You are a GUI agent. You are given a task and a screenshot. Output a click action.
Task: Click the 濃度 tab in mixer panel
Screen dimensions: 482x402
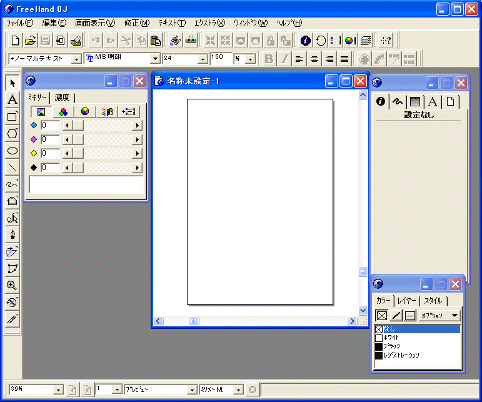(63, 98)
